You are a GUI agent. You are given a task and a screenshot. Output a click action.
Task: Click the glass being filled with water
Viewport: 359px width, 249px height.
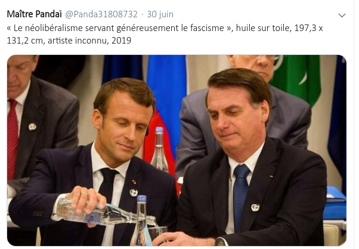pos(157,233)
